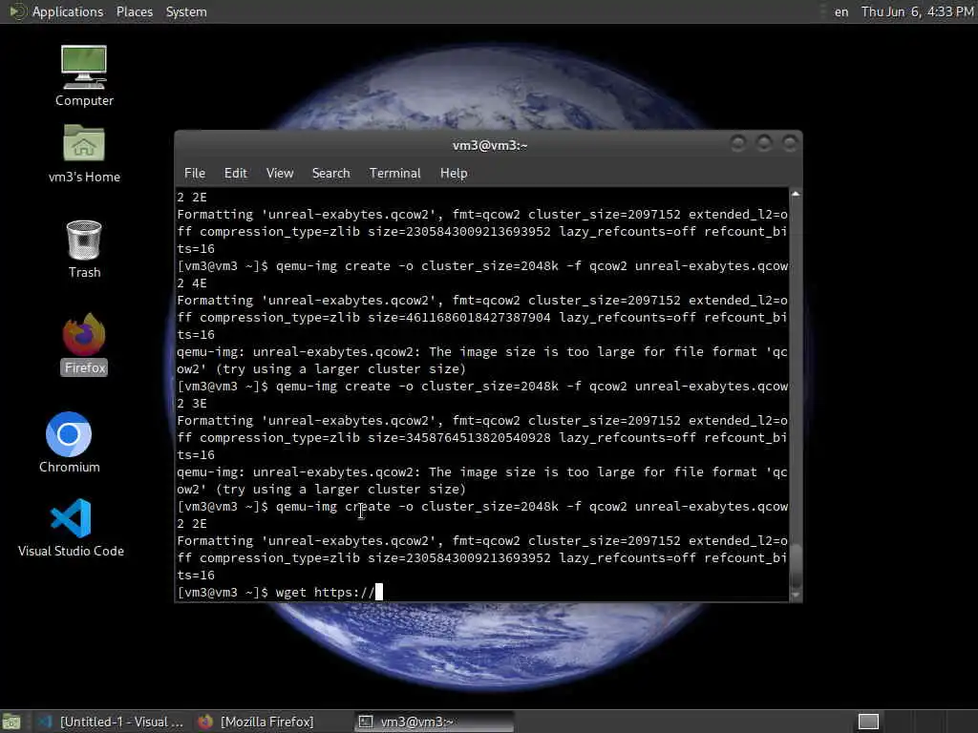Viewport: 978px width, 733px height.
Task: Close the terminal window
Action: (x=790, y=144)
